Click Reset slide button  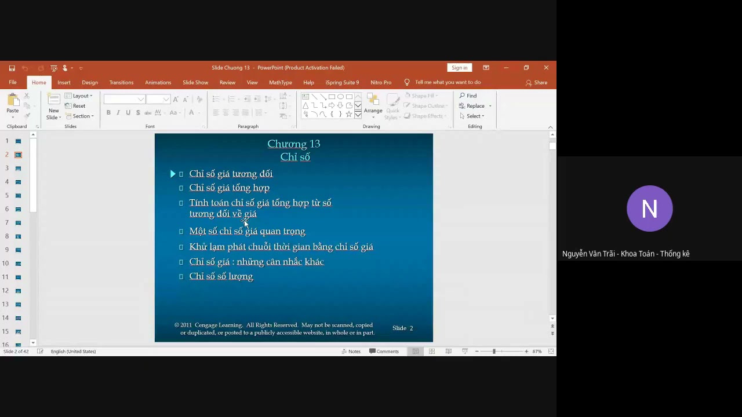pos(75,106)
